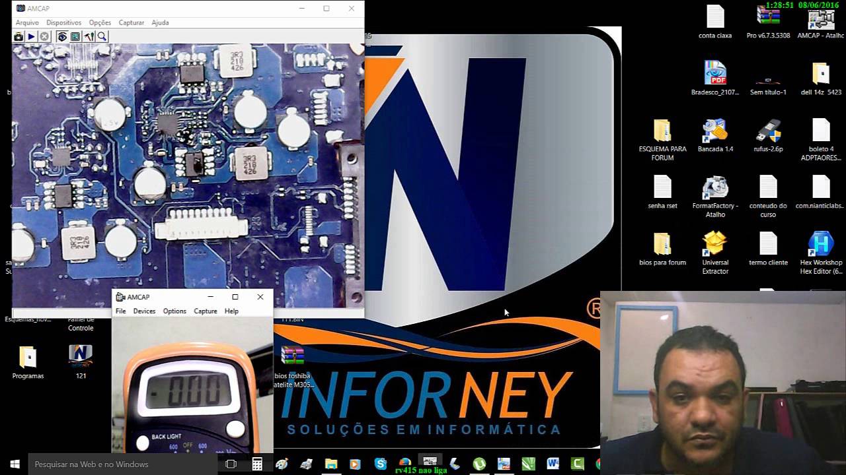The width and height of the screenshot is (846, 475).
Task: Click the grayed stop capture icon
Action: pos(44,37)
